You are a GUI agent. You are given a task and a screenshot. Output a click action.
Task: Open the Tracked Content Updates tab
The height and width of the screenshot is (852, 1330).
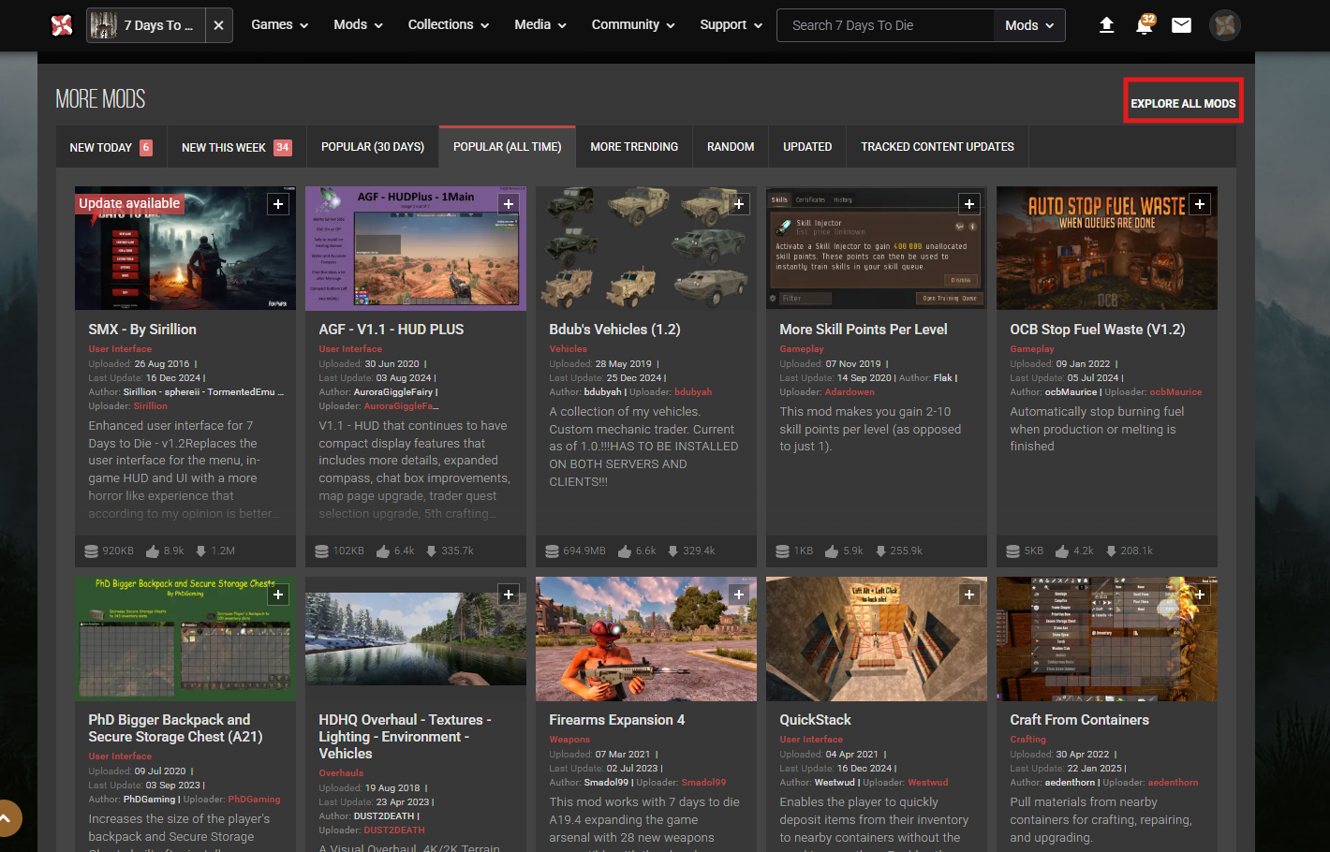[x=938, y=147]
